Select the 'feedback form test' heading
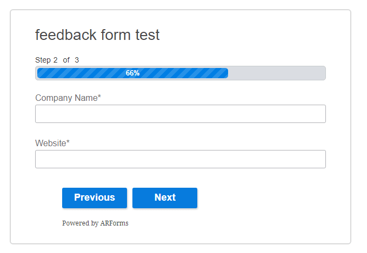Screen dimensions: 367x253 (x=97, y=35)
